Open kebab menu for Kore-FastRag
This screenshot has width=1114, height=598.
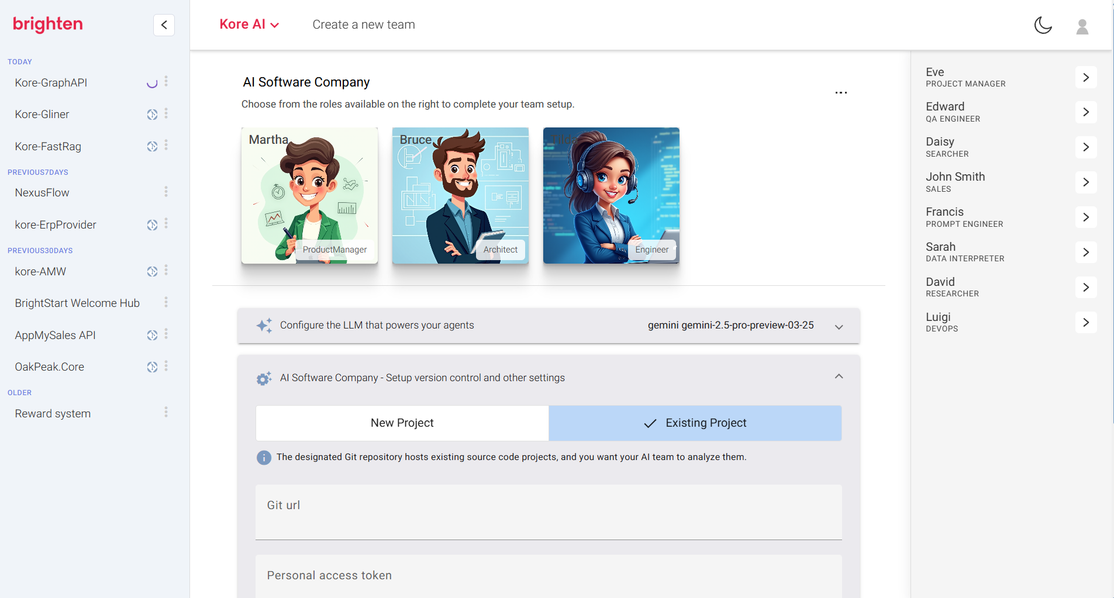point(166,146)
